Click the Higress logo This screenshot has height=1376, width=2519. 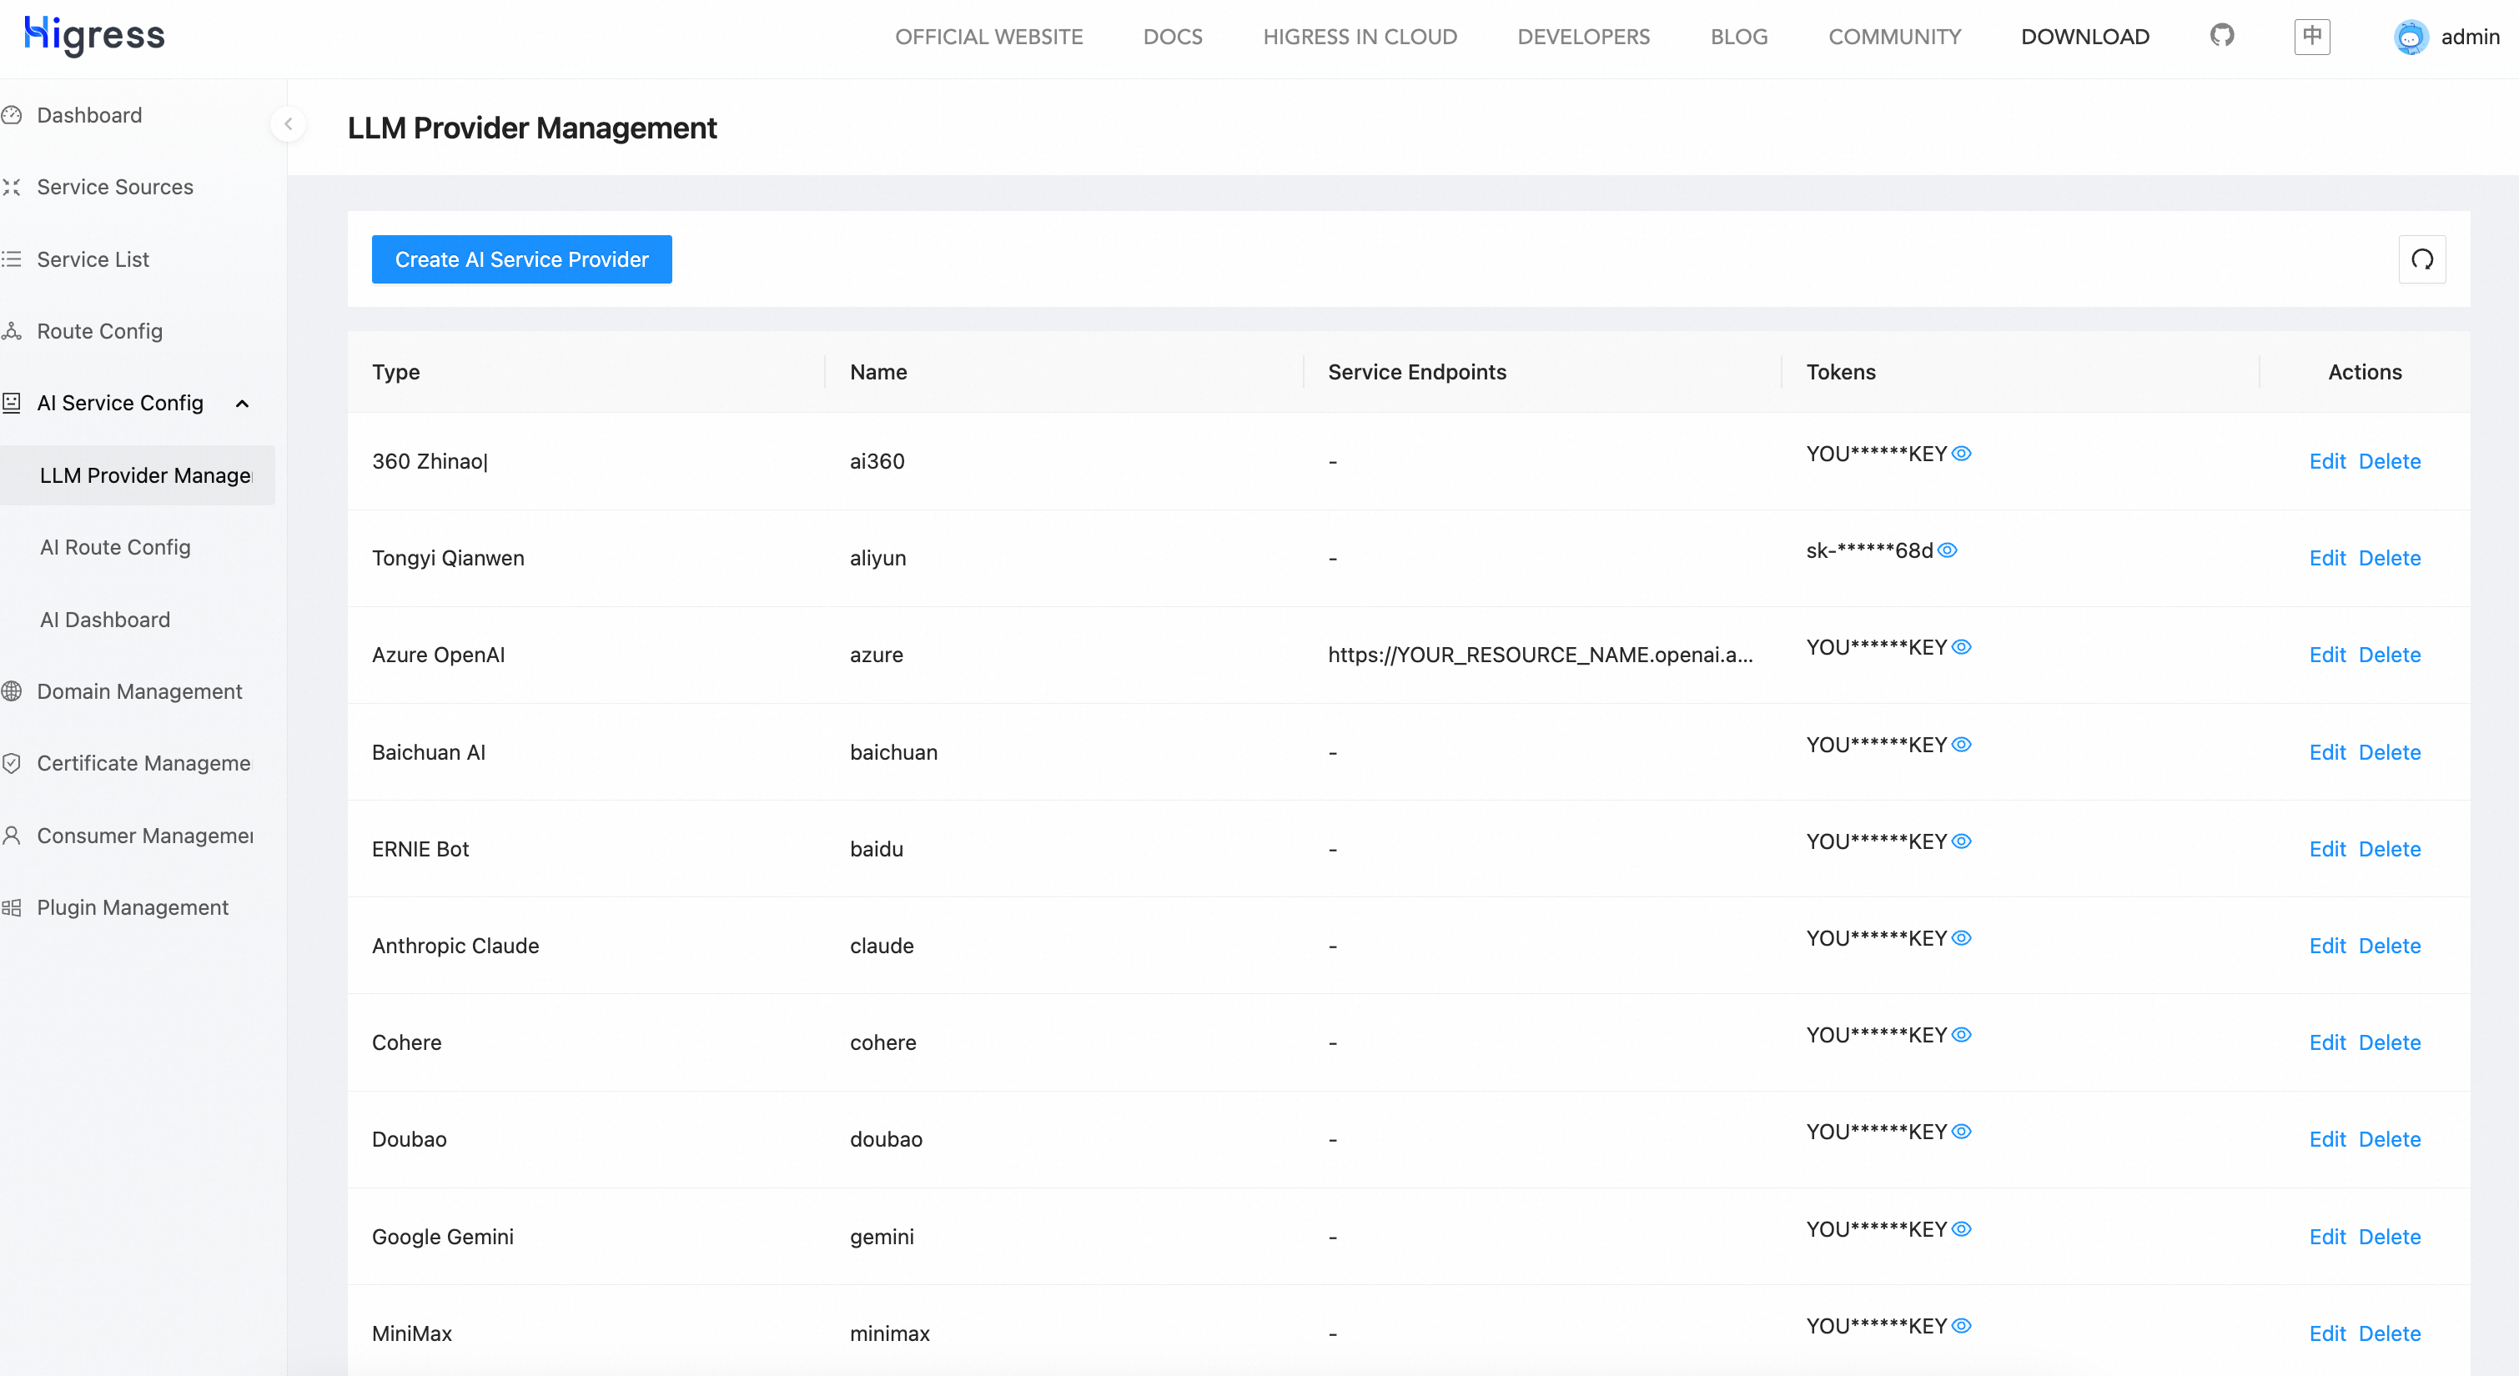tap(95, 35)
